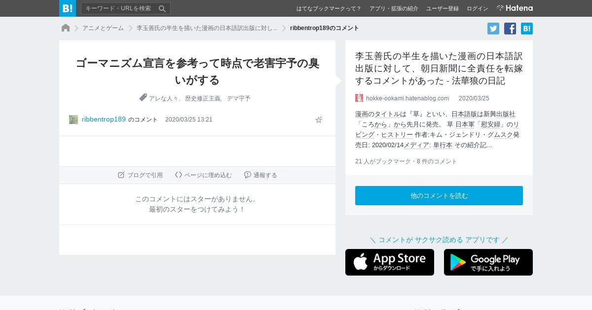
Task: Click the Hatena Bookmark B! logo
Action: 68,8
